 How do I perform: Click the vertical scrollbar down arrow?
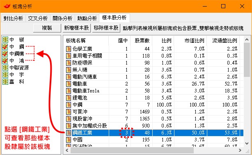[x=247, y=143]
